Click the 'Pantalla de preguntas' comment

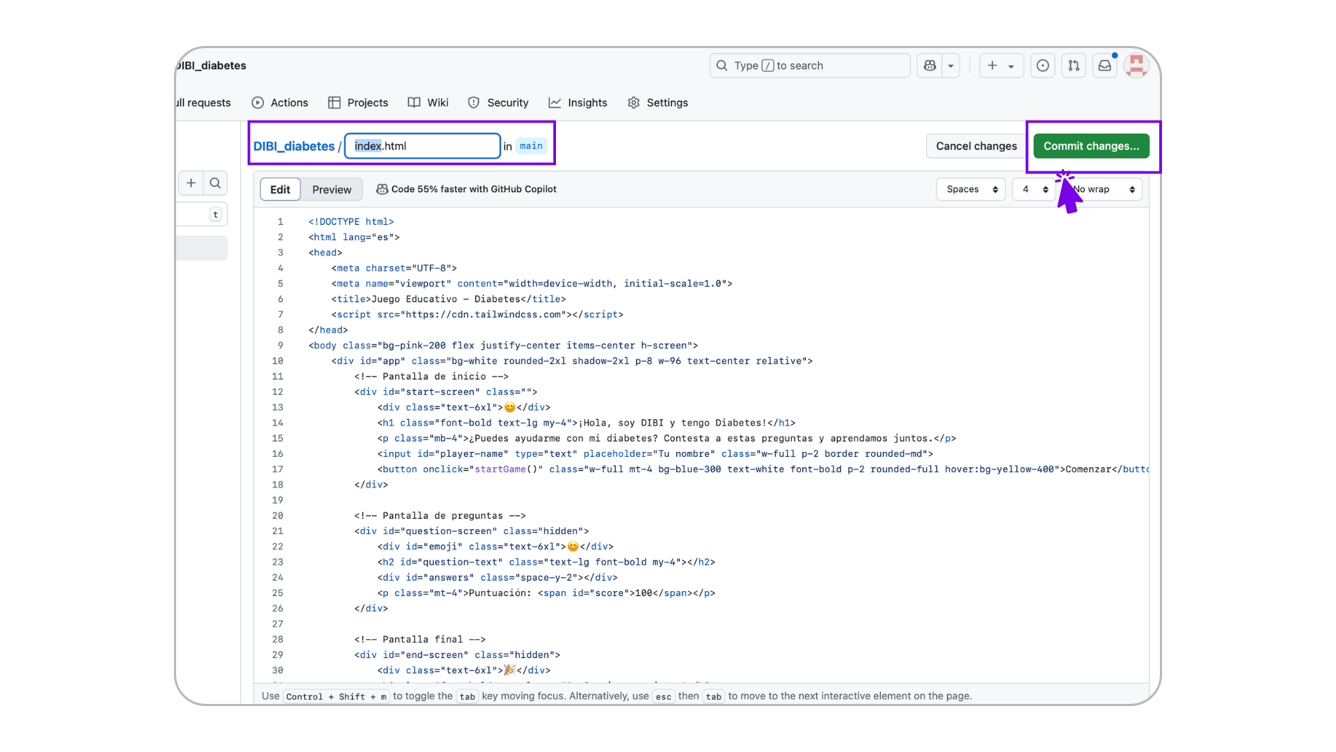pos(440,516)
